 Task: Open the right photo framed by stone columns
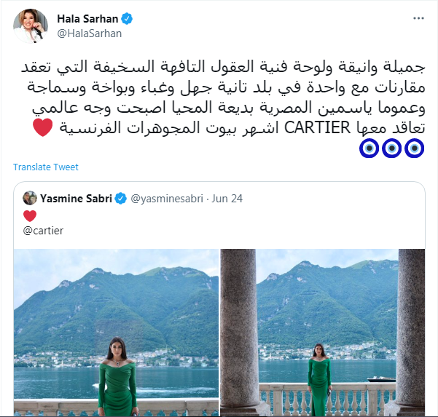(323, 332)
